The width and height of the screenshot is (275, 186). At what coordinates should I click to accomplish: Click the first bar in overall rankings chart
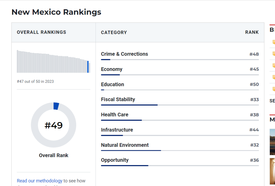[17, 61]
